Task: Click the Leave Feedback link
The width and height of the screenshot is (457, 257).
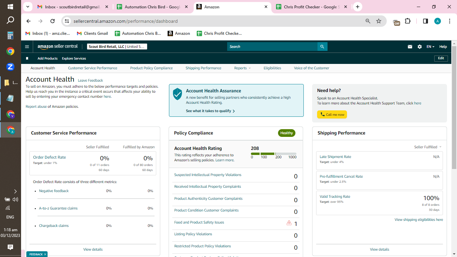Action: pos(90,80)
